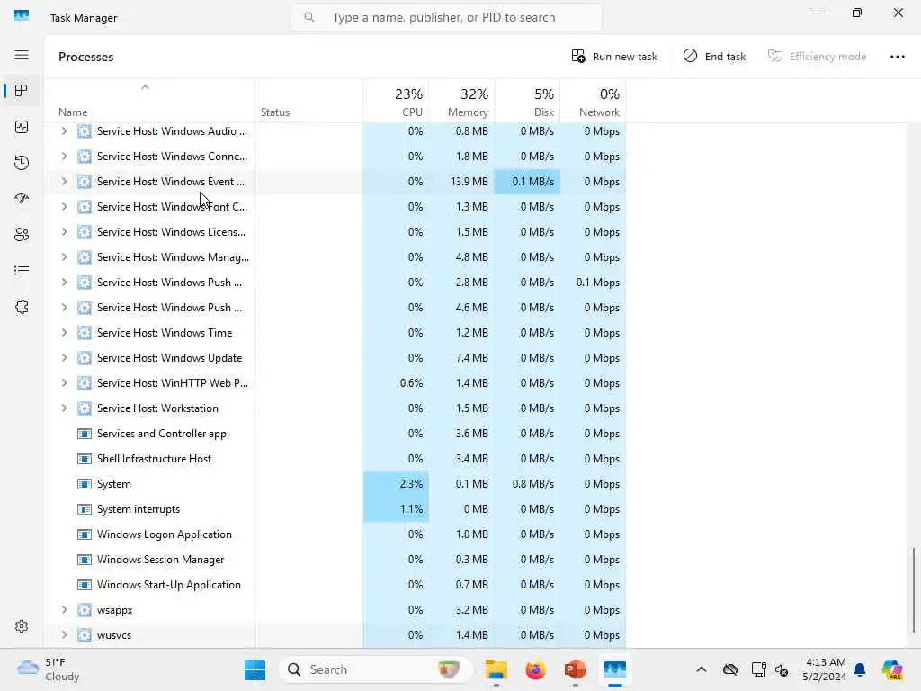
Task: Expand the wsappx process group
Action: pos(64,610)
